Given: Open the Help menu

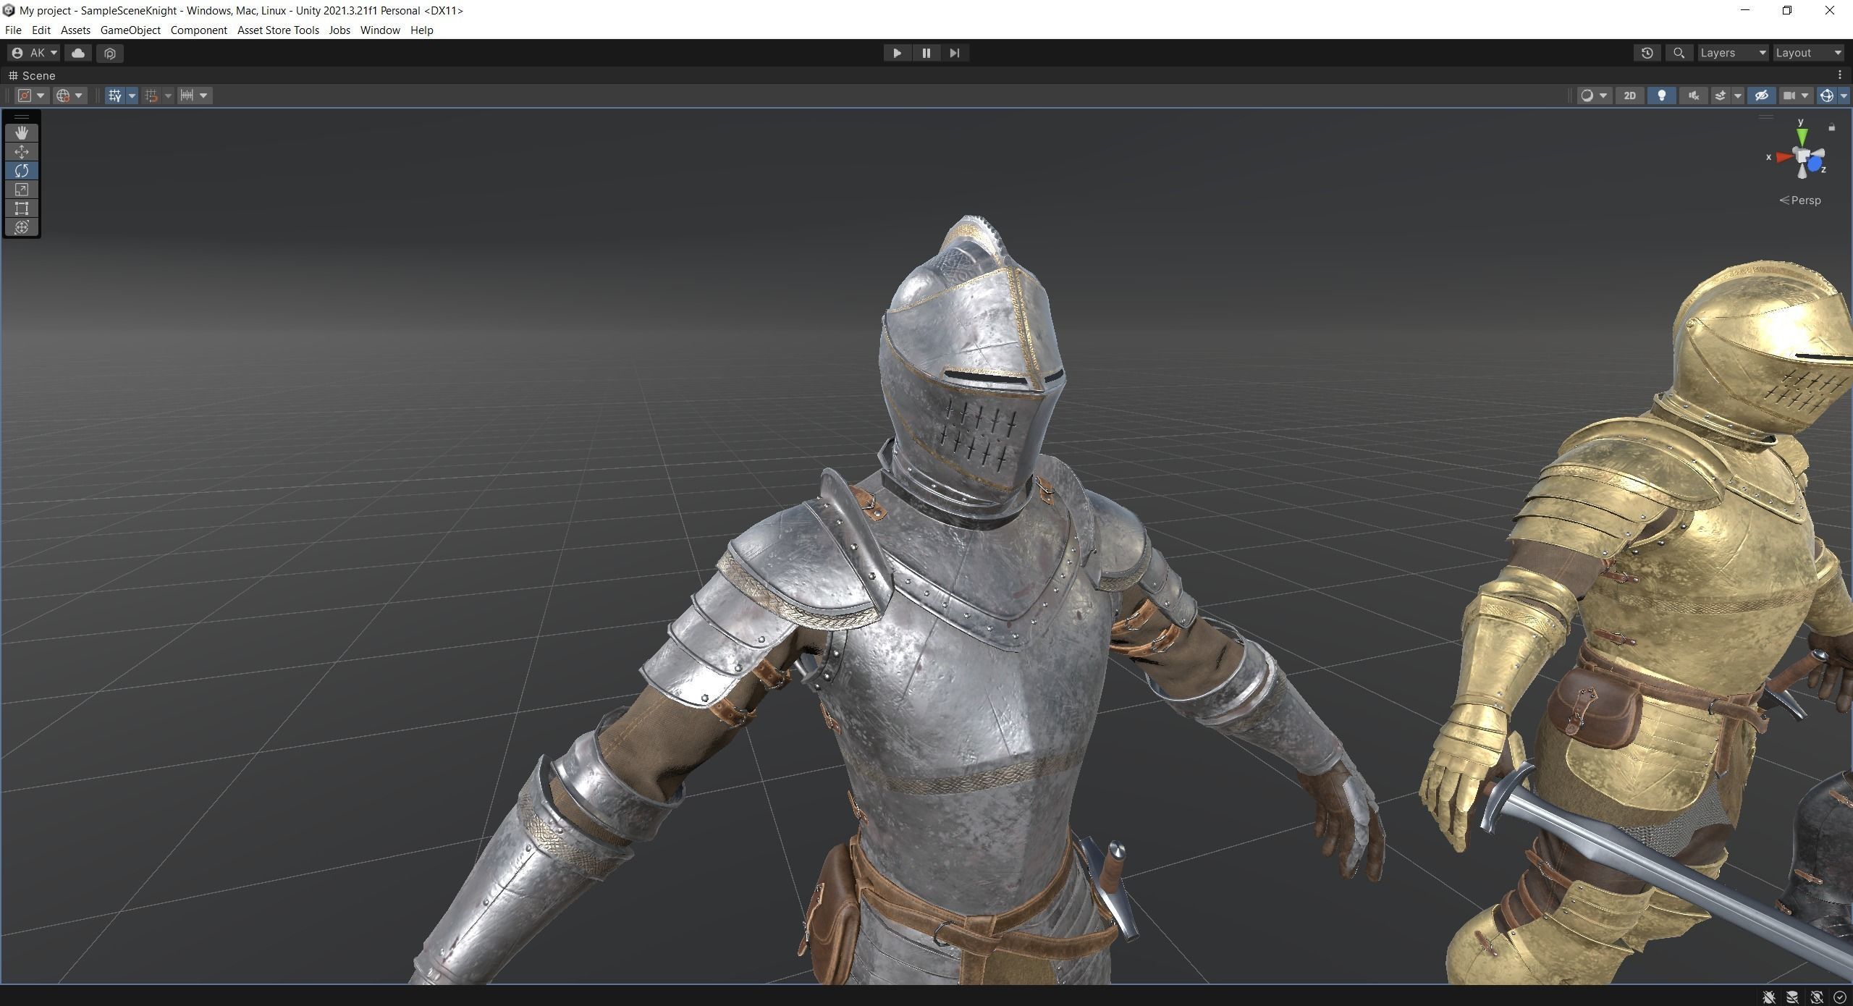Looking at the screenshot, I should (421, 30).
